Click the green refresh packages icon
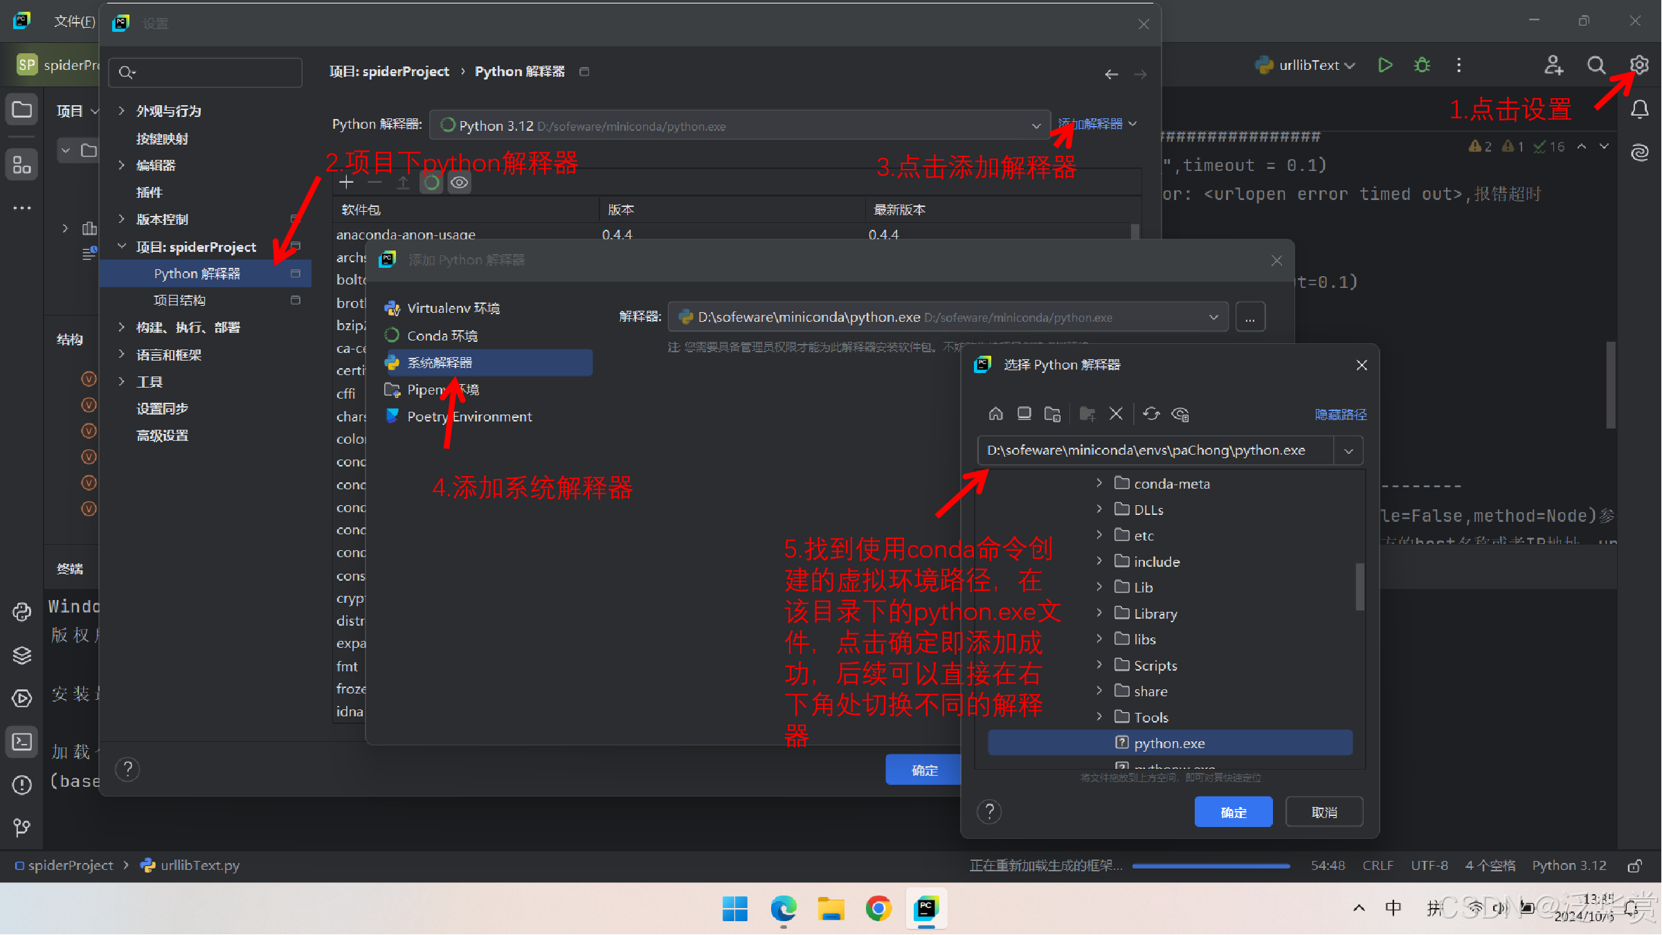Image resolution: width=1662 pixels, height=935 pixels. (431, 182)
